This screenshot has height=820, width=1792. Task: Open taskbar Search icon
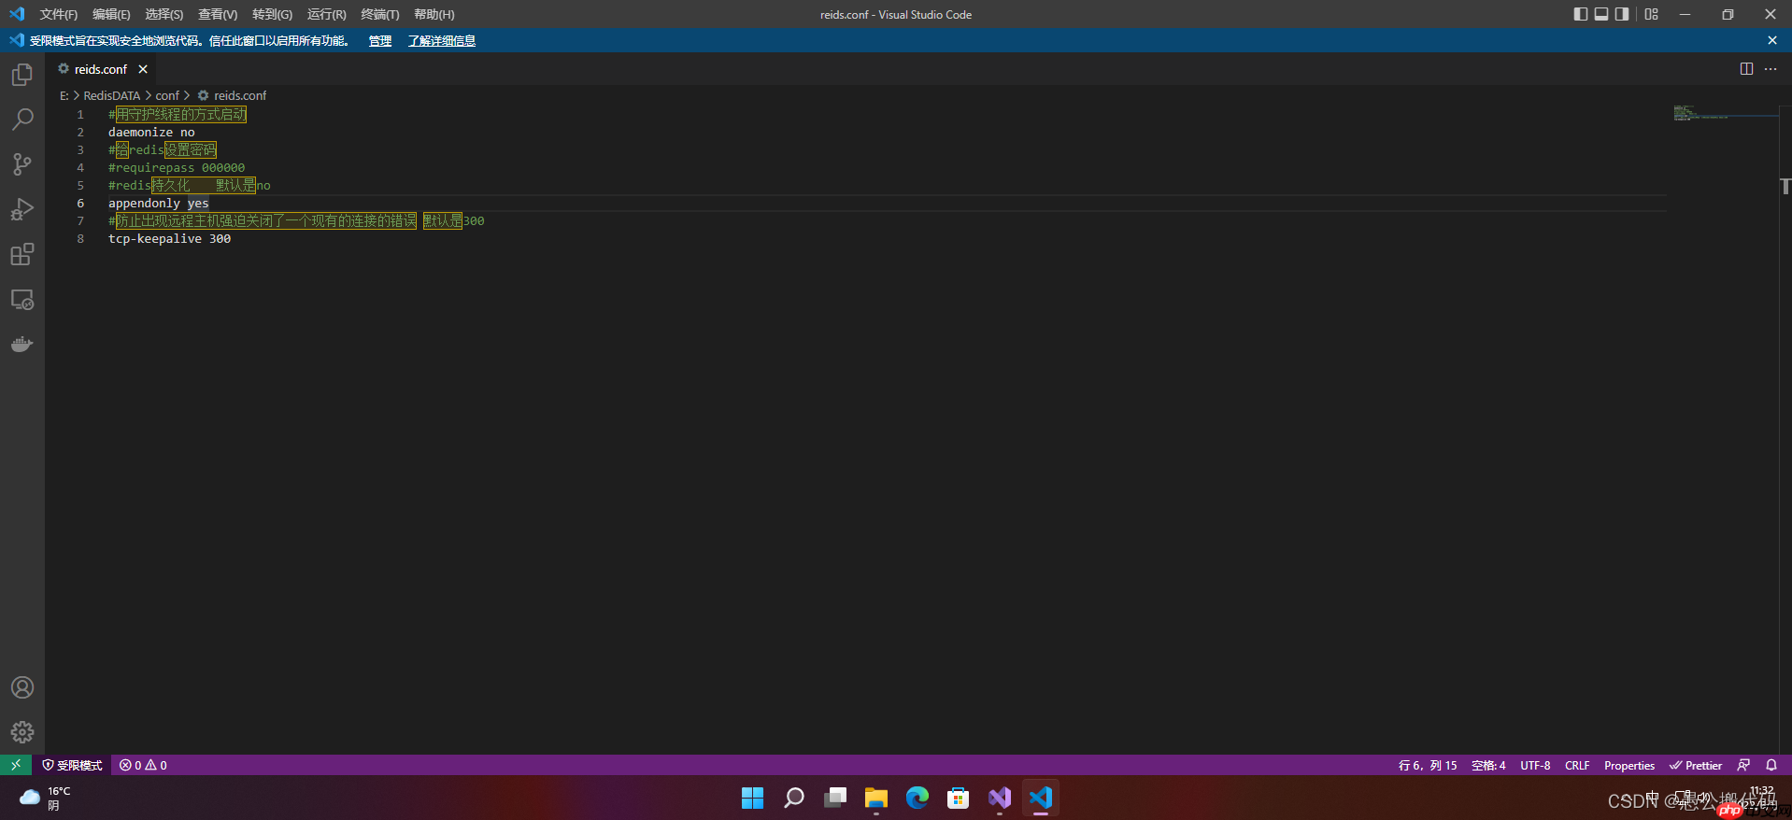[x=793, y=798]
